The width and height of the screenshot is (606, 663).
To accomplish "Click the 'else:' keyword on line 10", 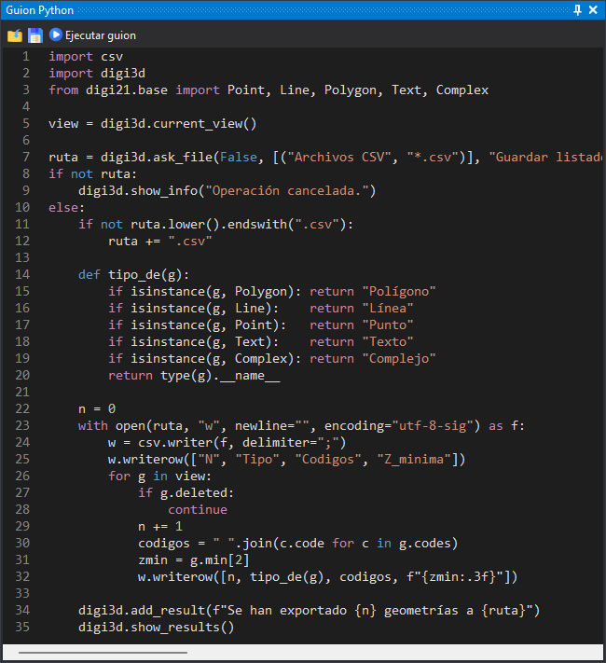I will 66,208.
